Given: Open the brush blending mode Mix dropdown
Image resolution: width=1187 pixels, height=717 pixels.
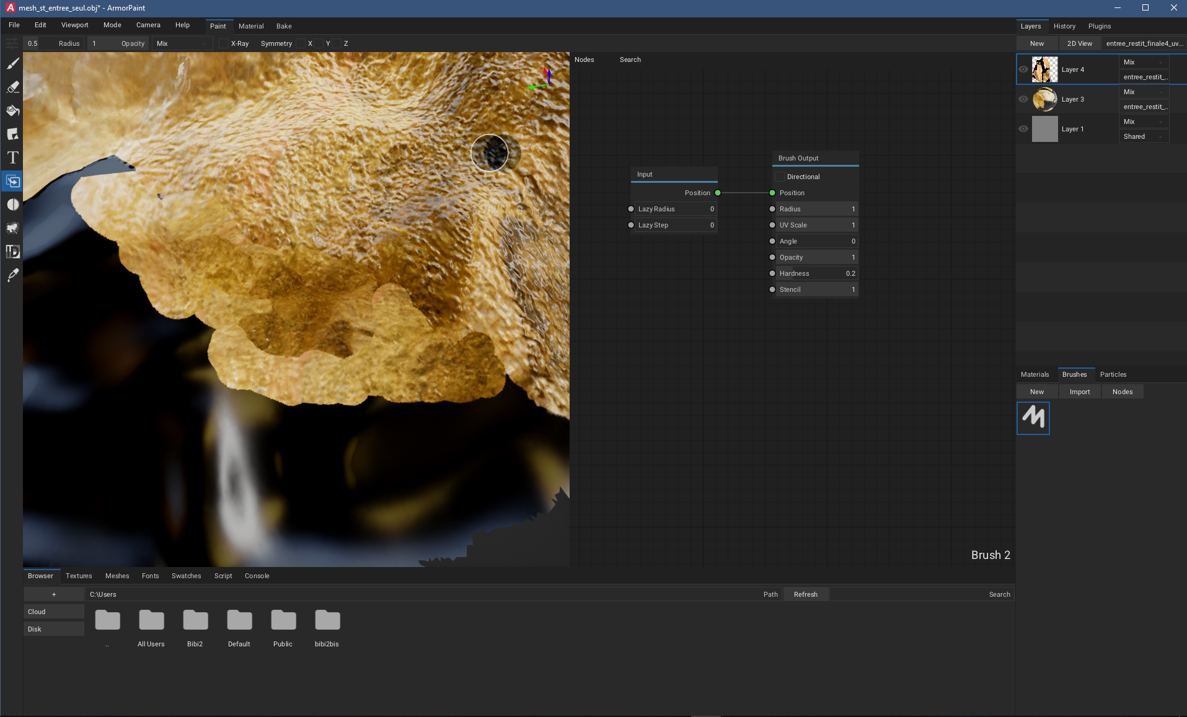Looking at the screenshot, I should [182, 43].
